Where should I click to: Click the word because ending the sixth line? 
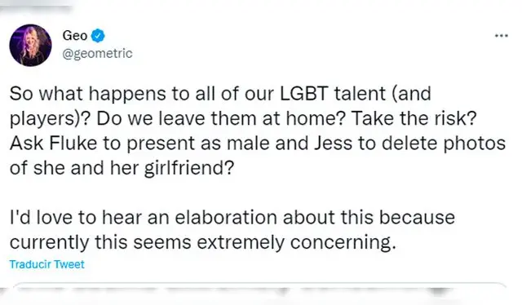point(417,218)
